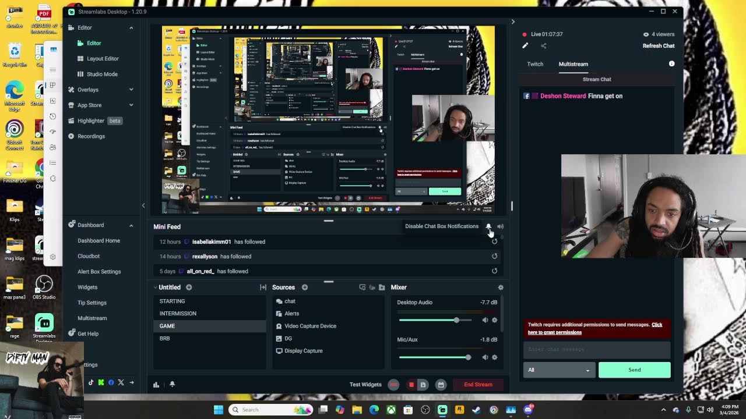Expand the App Store section
Image resolution: width=746 pixels, height=419 pixels.
131,105
